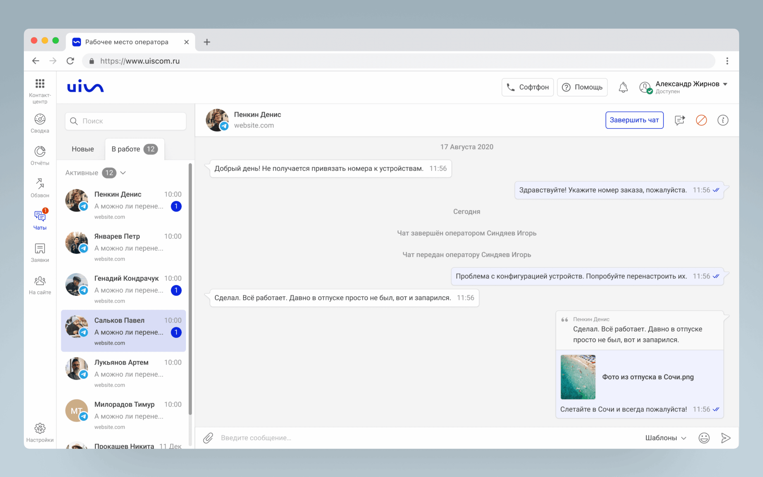The width and height of the screenshot is (763, 477).
Task: Reload the browser page
Action: coord(70,61)
